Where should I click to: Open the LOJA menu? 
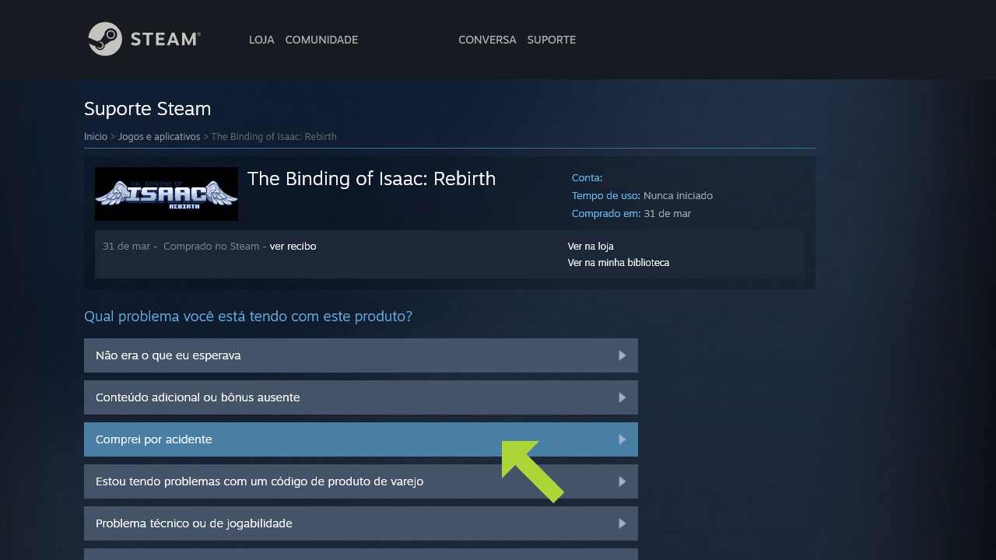click(x=261, y=40)
